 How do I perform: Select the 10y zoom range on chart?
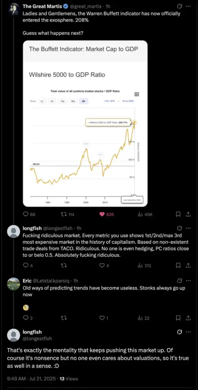63,101
